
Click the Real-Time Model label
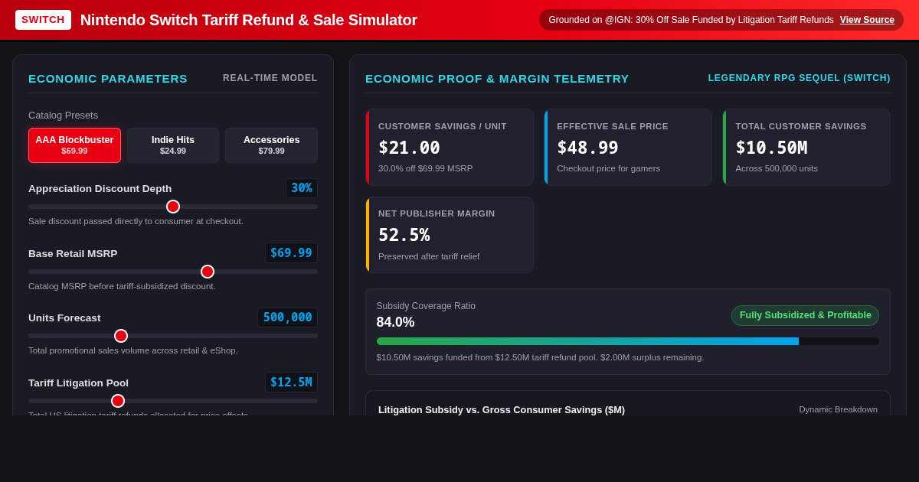pos(270,78)
